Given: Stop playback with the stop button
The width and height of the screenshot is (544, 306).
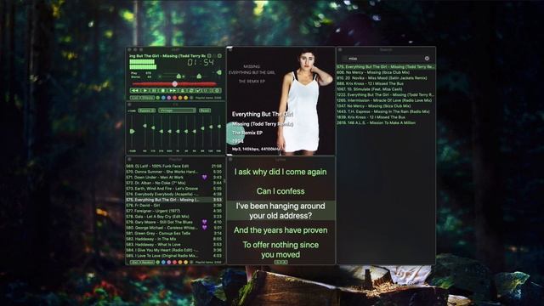Looking at the screenshot, I should (163, 91).
